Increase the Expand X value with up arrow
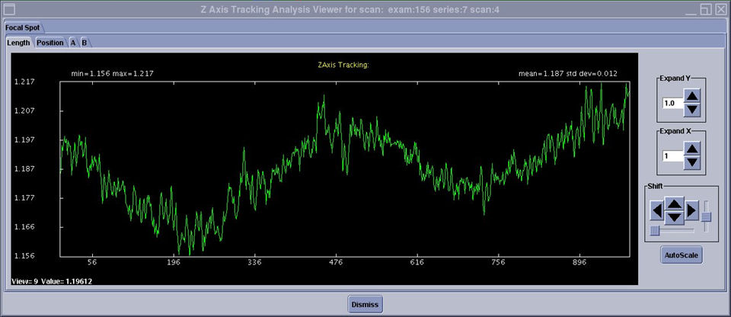The width and height of the screenshot is (731, 317). [691, 149]
